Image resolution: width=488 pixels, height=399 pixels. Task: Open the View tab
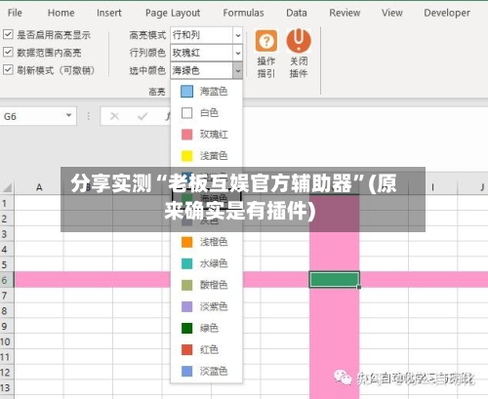click(x=392, y=13)
